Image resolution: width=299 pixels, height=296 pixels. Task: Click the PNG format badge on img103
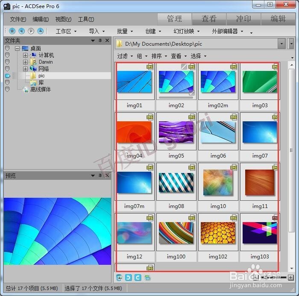tap(275, 218)
